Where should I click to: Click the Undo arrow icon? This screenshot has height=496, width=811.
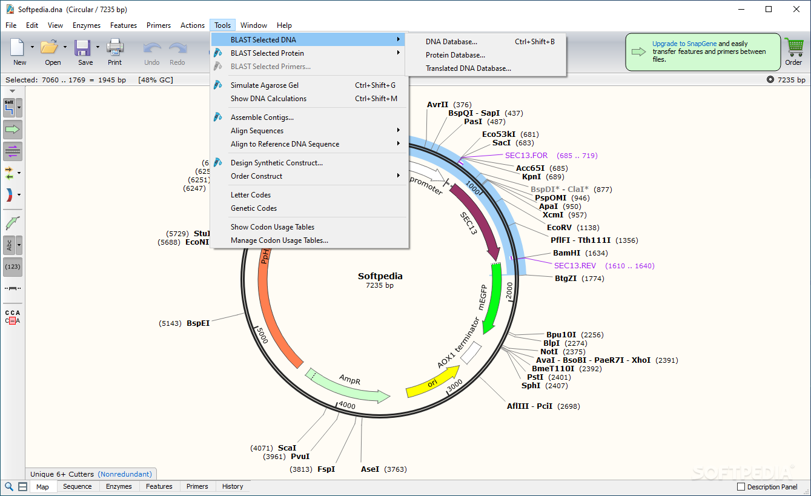tap(152, 48)
